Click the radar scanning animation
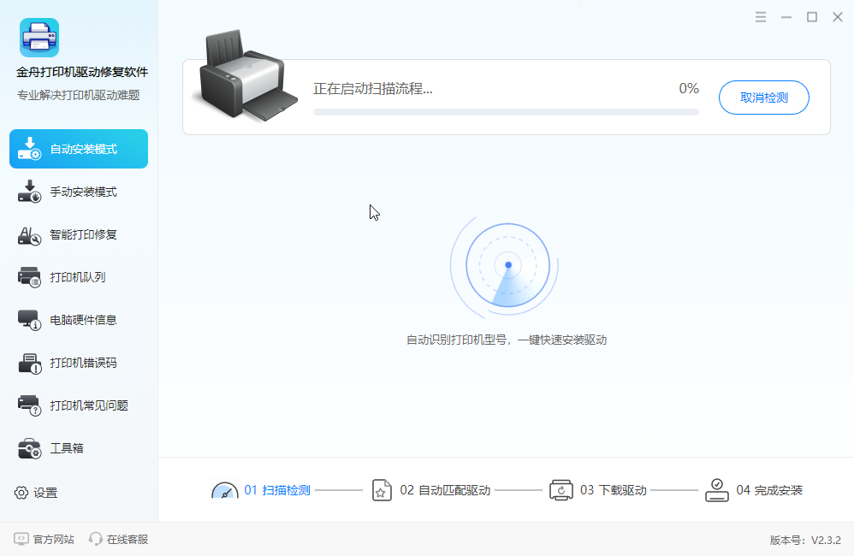 506,266
